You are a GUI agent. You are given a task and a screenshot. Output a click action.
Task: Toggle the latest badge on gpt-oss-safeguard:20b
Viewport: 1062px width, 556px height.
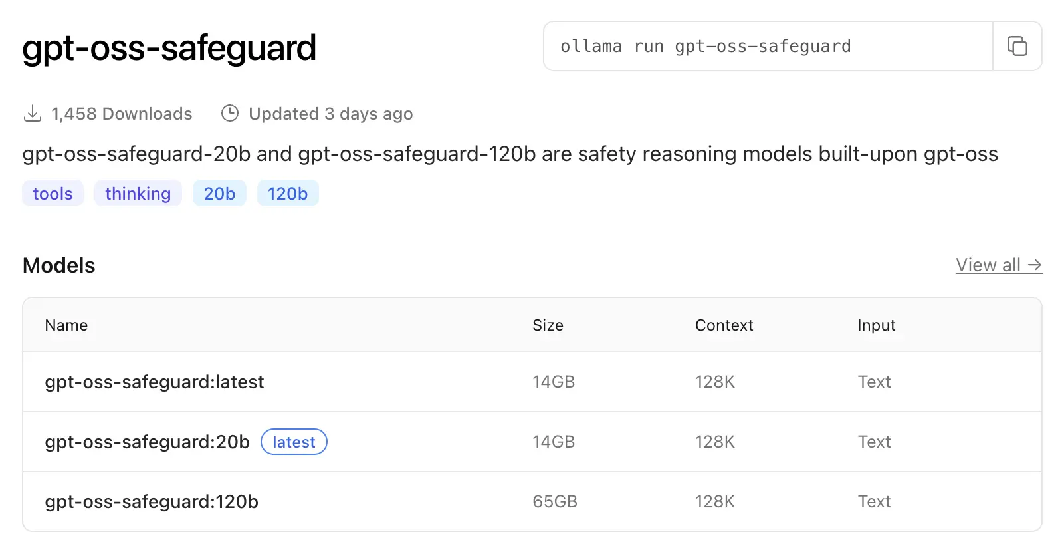point(294,442)
